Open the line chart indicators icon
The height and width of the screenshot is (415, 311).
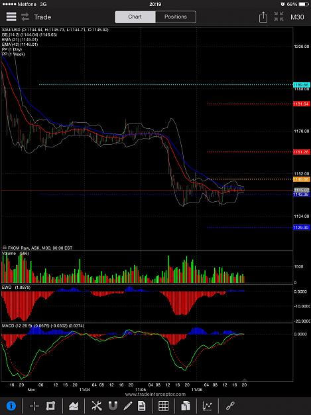(208, 406)
